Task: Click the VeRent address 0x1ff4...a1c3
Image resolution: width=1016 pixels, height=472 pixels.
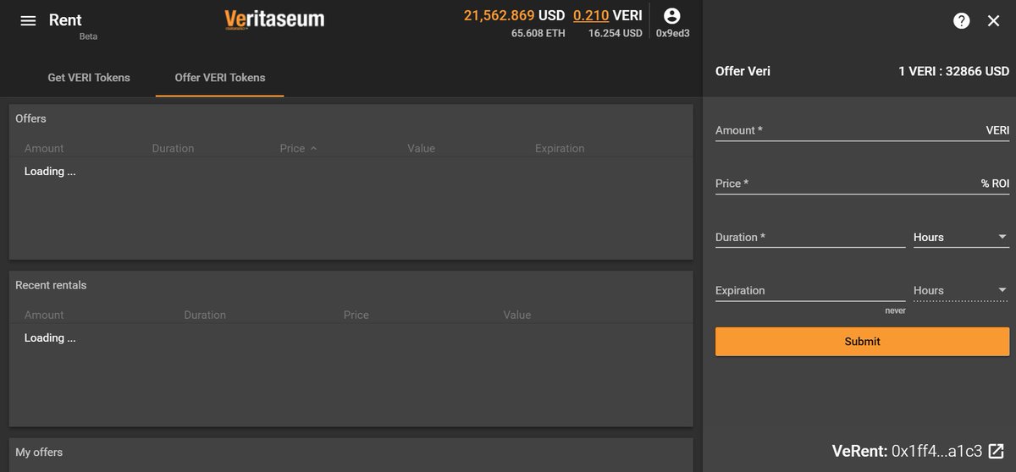Action: point(936,451)
